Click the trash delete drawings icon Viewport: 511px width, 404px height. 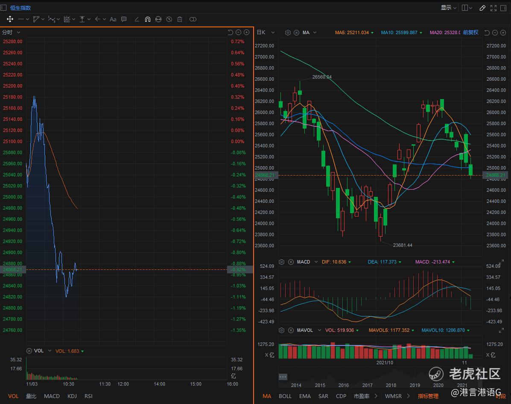(x=180, y=19)
